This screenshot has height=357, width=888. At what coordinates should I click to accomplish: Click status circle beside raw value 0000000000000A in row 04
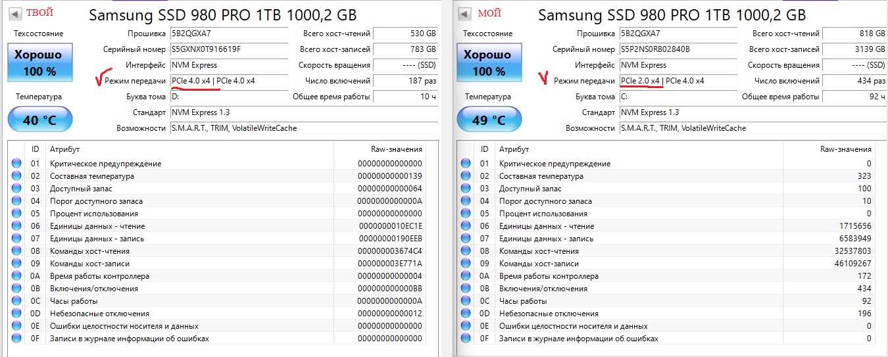coord(16,201)
